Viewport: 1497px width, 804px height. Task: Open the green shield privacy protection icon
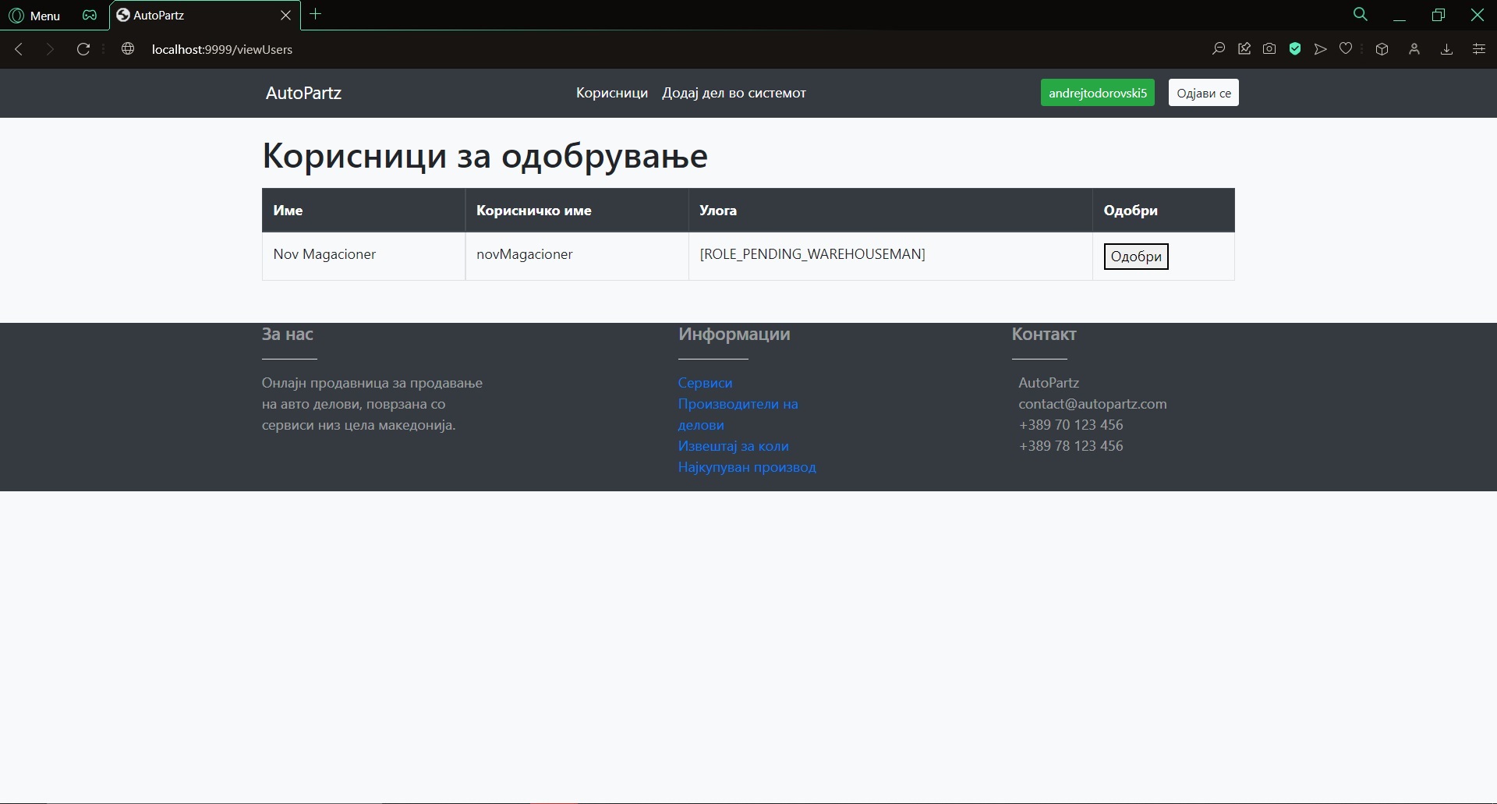tap(1295, 49)
